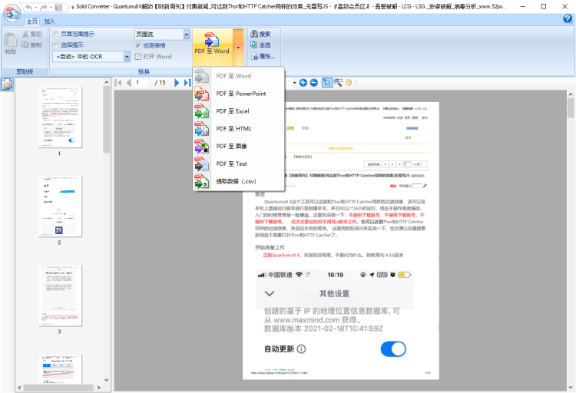Image resolution: width=576 pixels, height=393 pixels.
Task: Select page 1 thumbnail
Action: (61, 117)
